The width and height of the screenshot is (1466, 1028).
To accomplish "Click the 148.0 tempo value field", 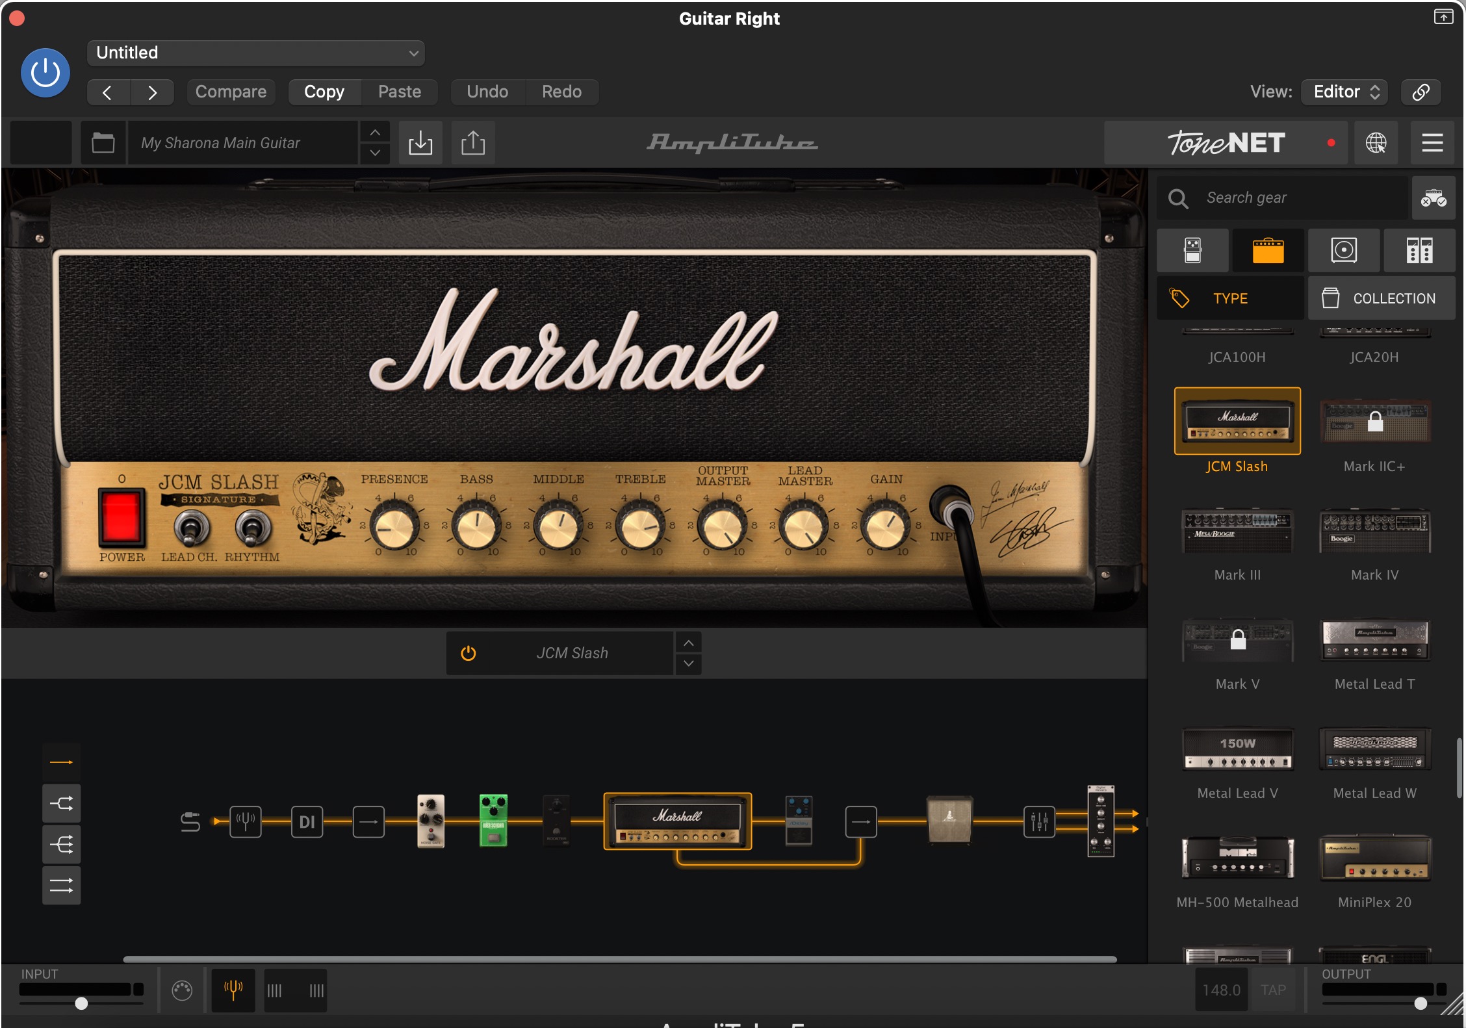I will (1221, 990).
